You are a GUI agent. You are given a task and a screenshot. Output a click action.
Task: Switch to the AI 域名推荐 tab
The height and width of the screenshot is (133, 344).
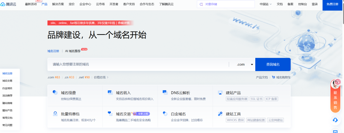[73, 51]
